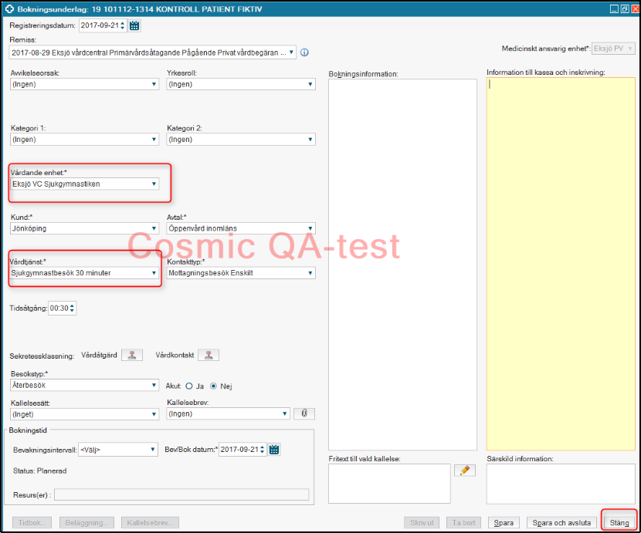Click the Spara button
641x533 pixels.
504,522
